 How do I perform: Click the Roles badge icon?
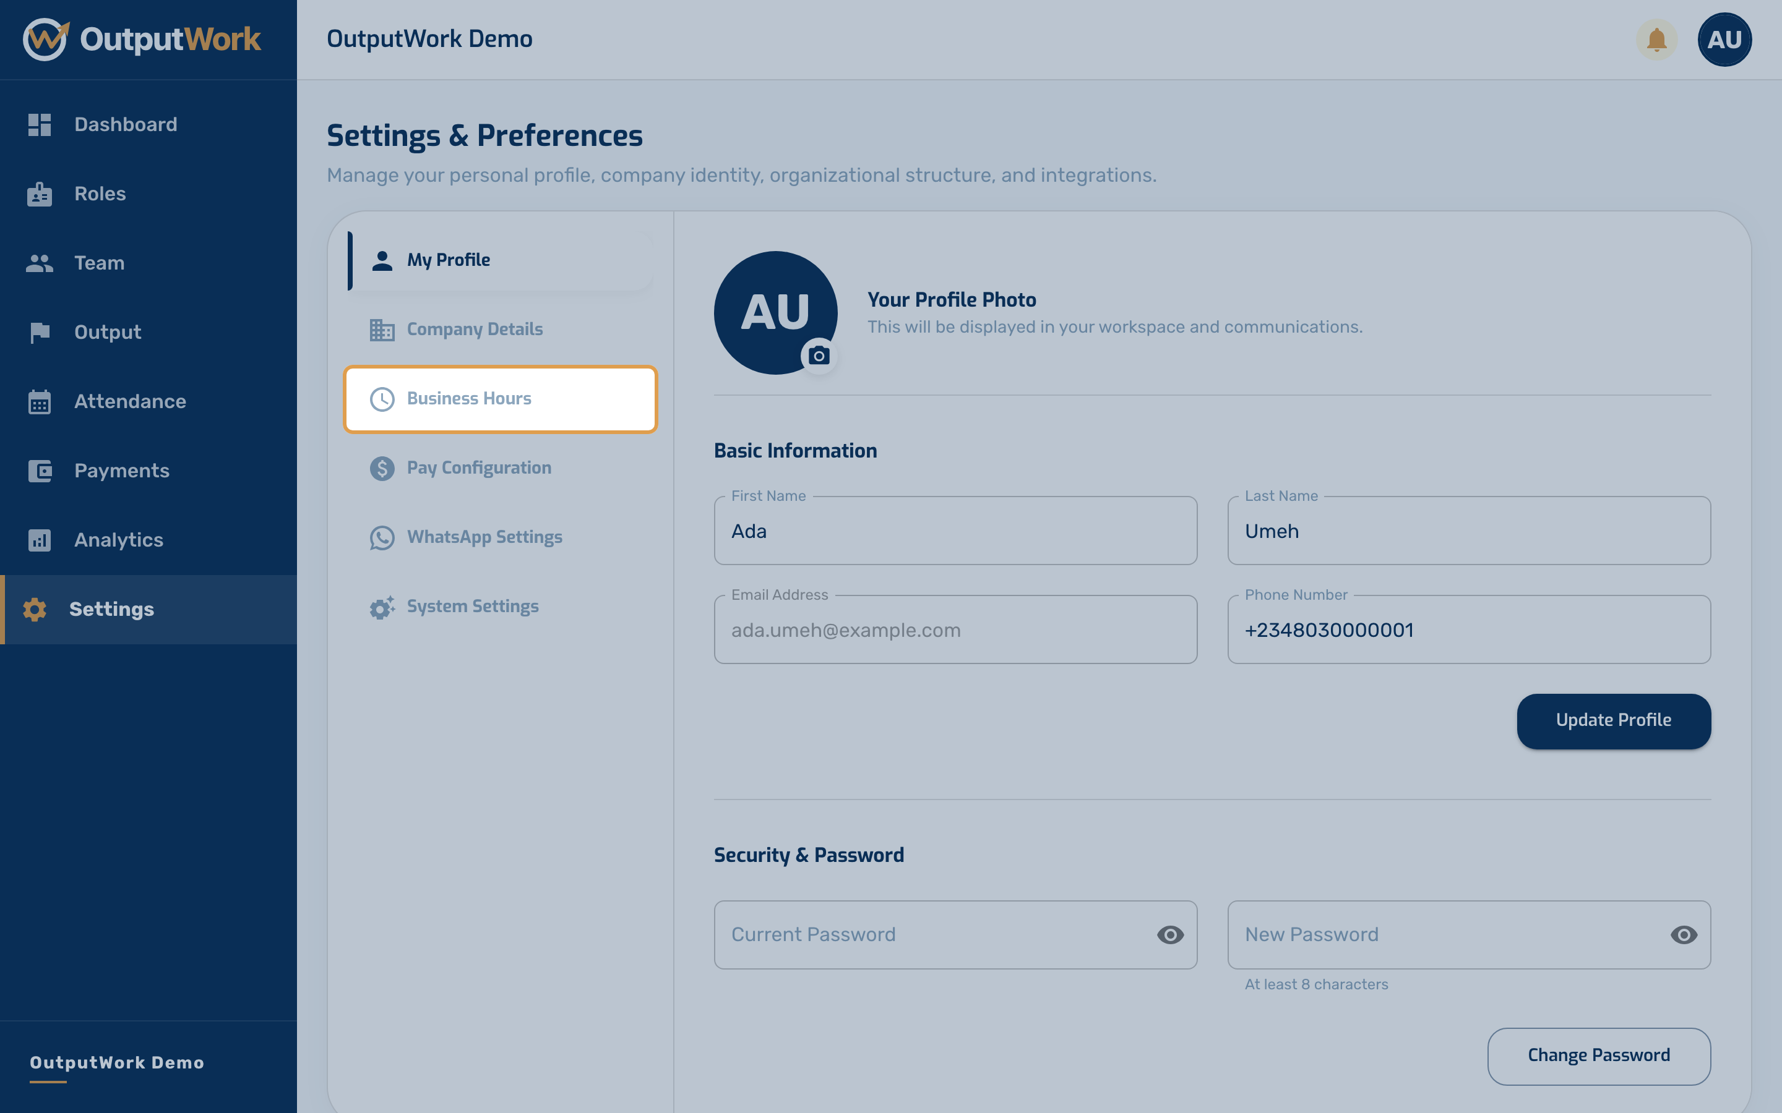pyautogui.click(x=40, y=194)
